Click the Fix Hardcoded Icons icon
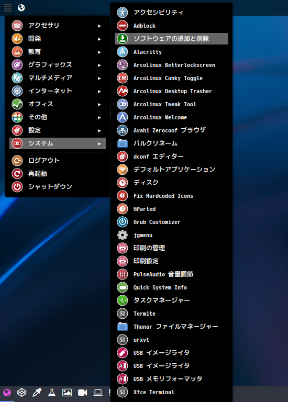This screenshot has width=288, height=402. point(123,196)
